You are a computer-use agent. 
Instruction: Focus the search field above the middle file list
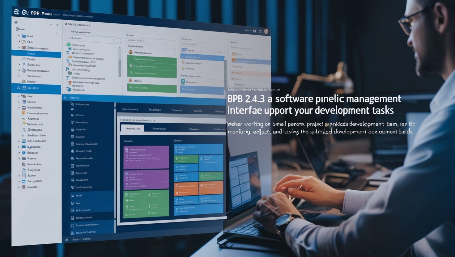point(93,39)
